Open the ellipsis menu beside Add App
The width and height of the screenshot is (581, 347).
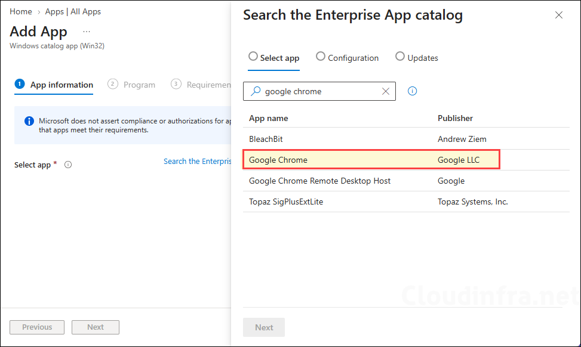(x=87, y=32)
